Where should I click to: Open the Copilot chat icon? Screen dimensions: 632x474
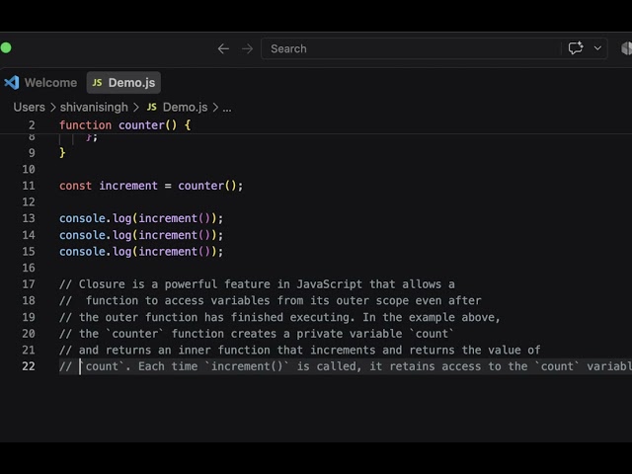(x=576, y=48)
